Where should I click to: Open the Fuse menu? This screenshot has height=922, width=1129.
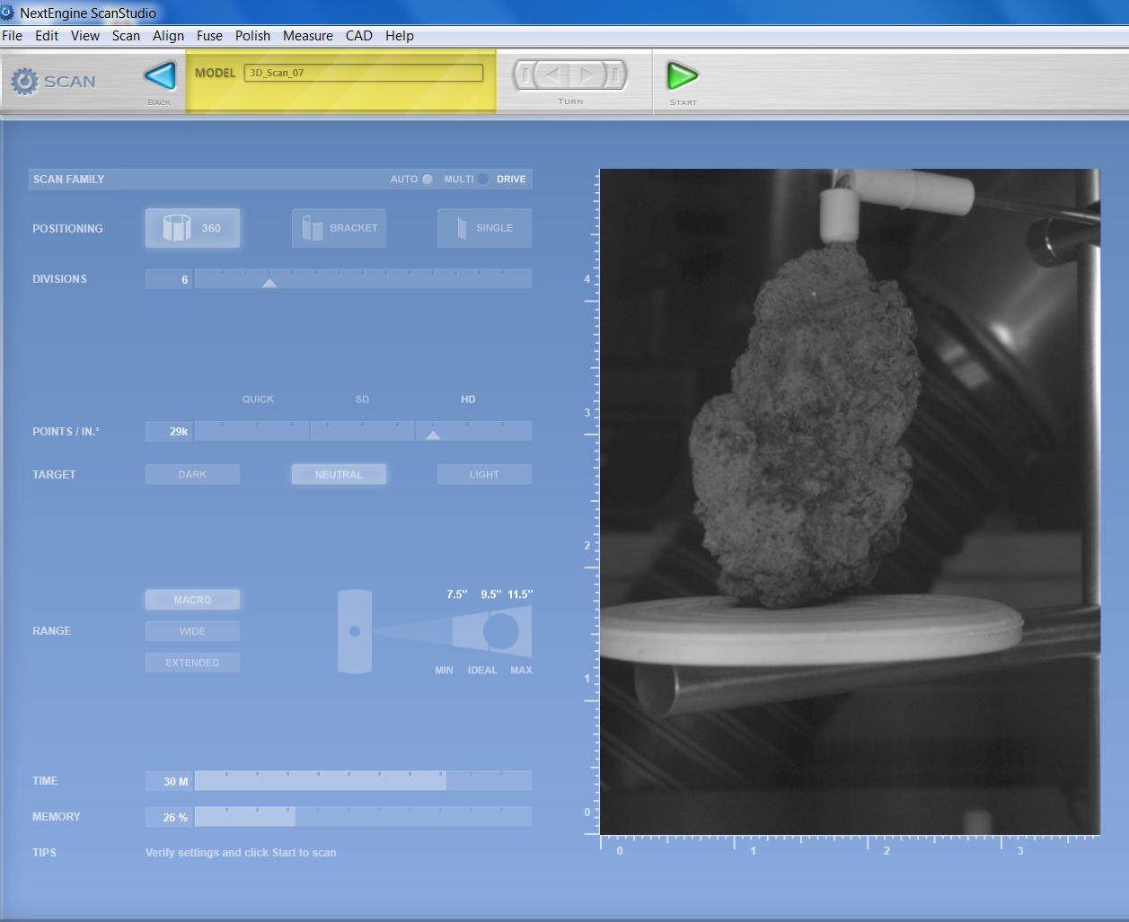[x=209, y=36]
